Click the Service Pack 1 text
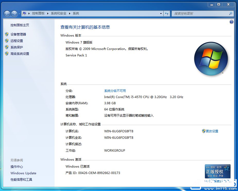The width and height of the screenshot is (238, 191). [76, 55]
